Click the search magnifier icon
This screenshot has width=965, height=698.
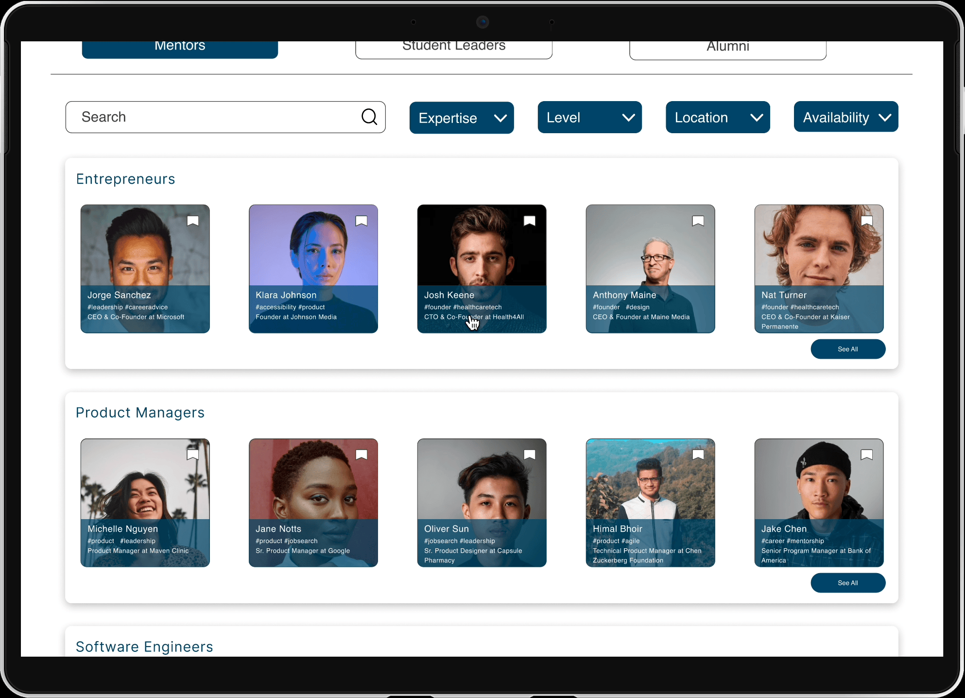pyautogui.click(x=369, y=117)
